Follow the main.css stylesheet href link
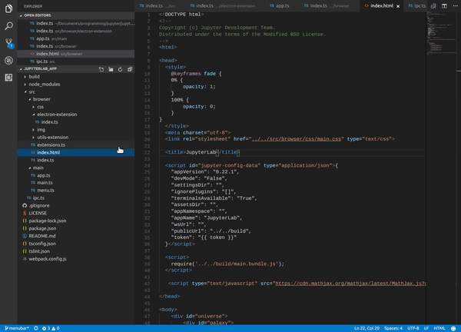This screenshot has width=461, height=332. point(297,139)
